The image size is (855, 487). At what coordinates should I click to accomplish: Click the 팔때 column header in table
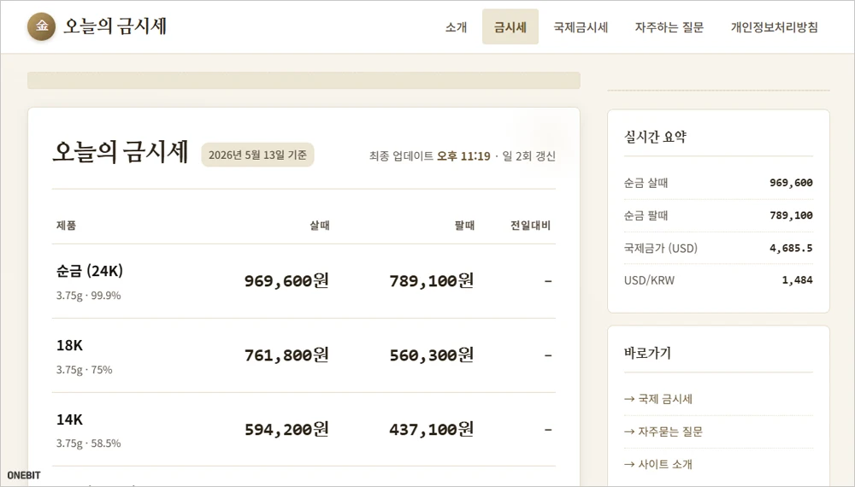(x=464, y=225)
